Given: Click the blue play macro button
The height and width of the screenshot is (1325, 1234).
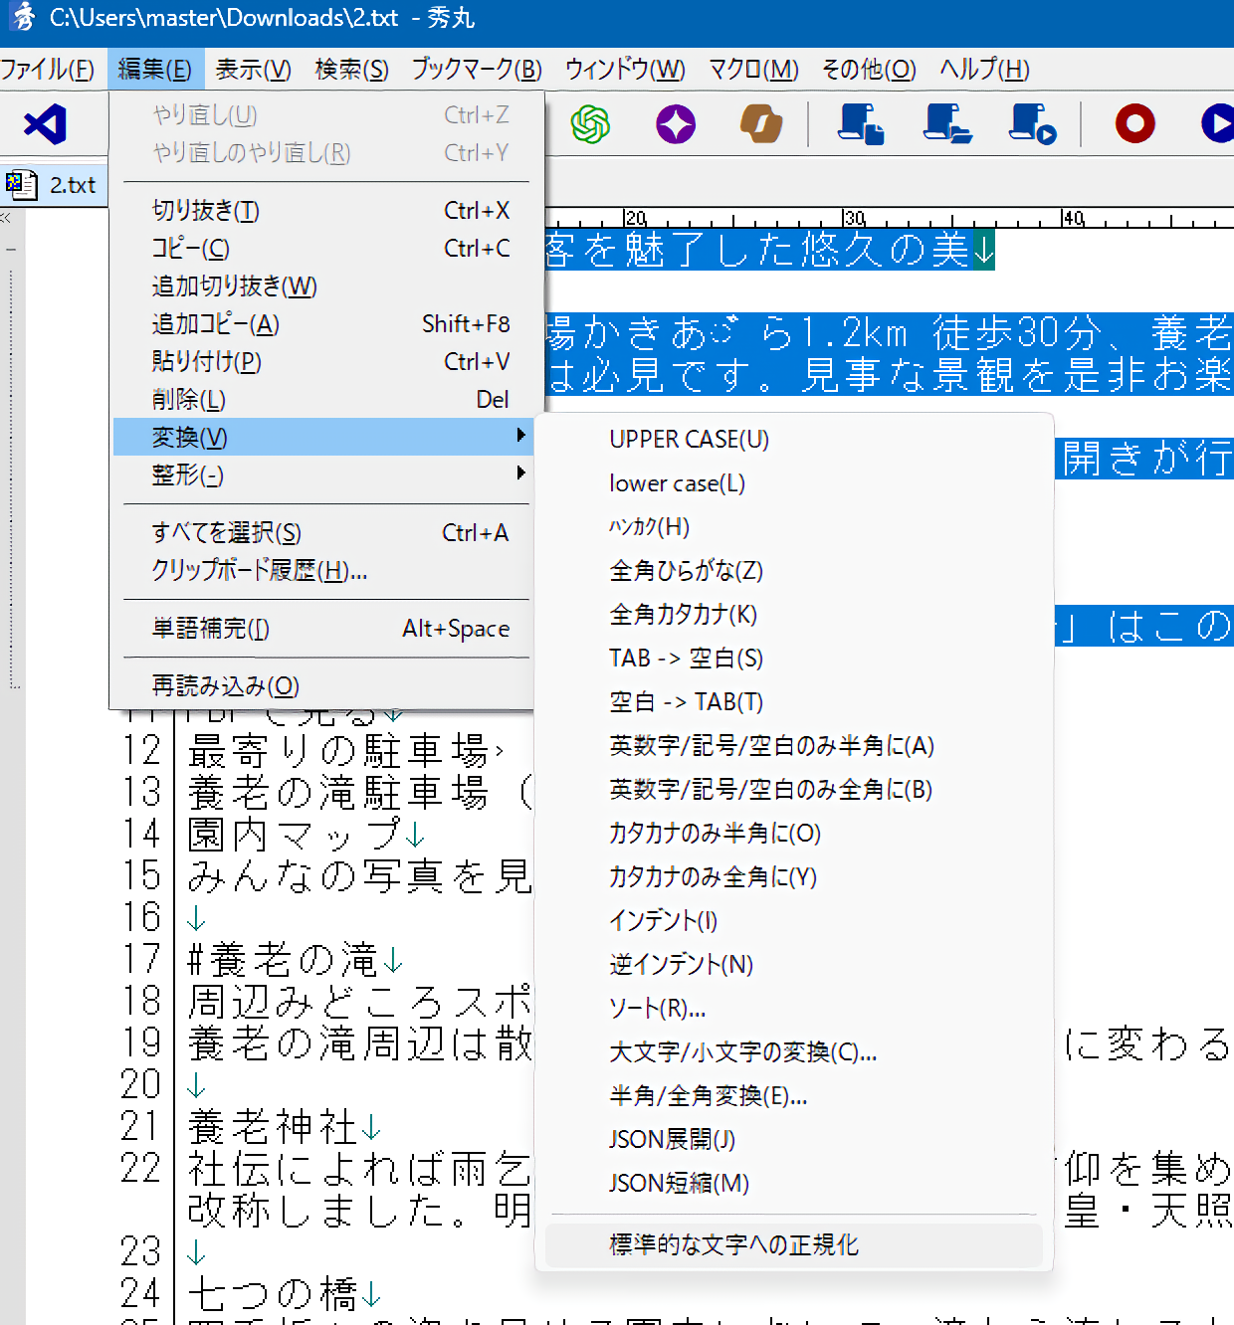Looking at the screenshot, I should pos(1218,124).
